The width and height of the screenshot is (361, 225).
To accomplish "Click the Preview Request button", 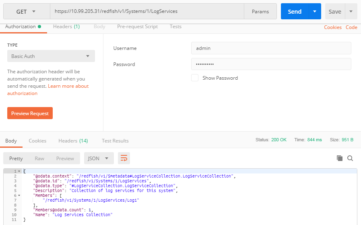I will [30, 113].
